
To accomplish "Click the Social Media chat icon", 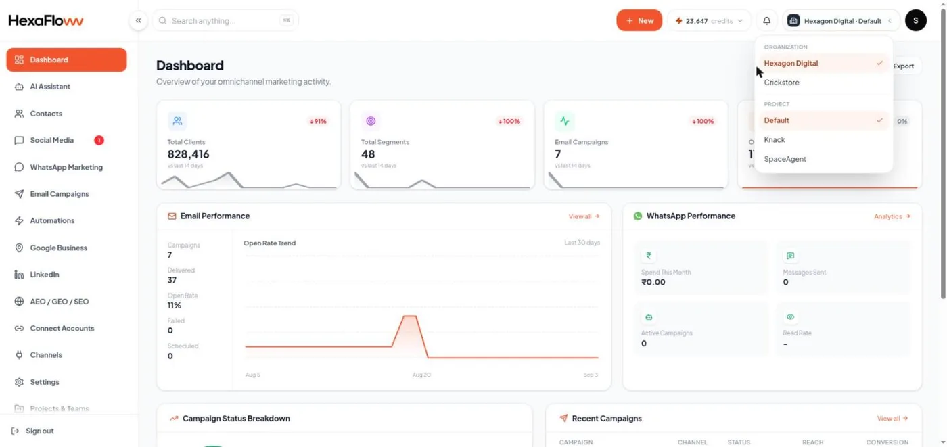I will (19, 140).
